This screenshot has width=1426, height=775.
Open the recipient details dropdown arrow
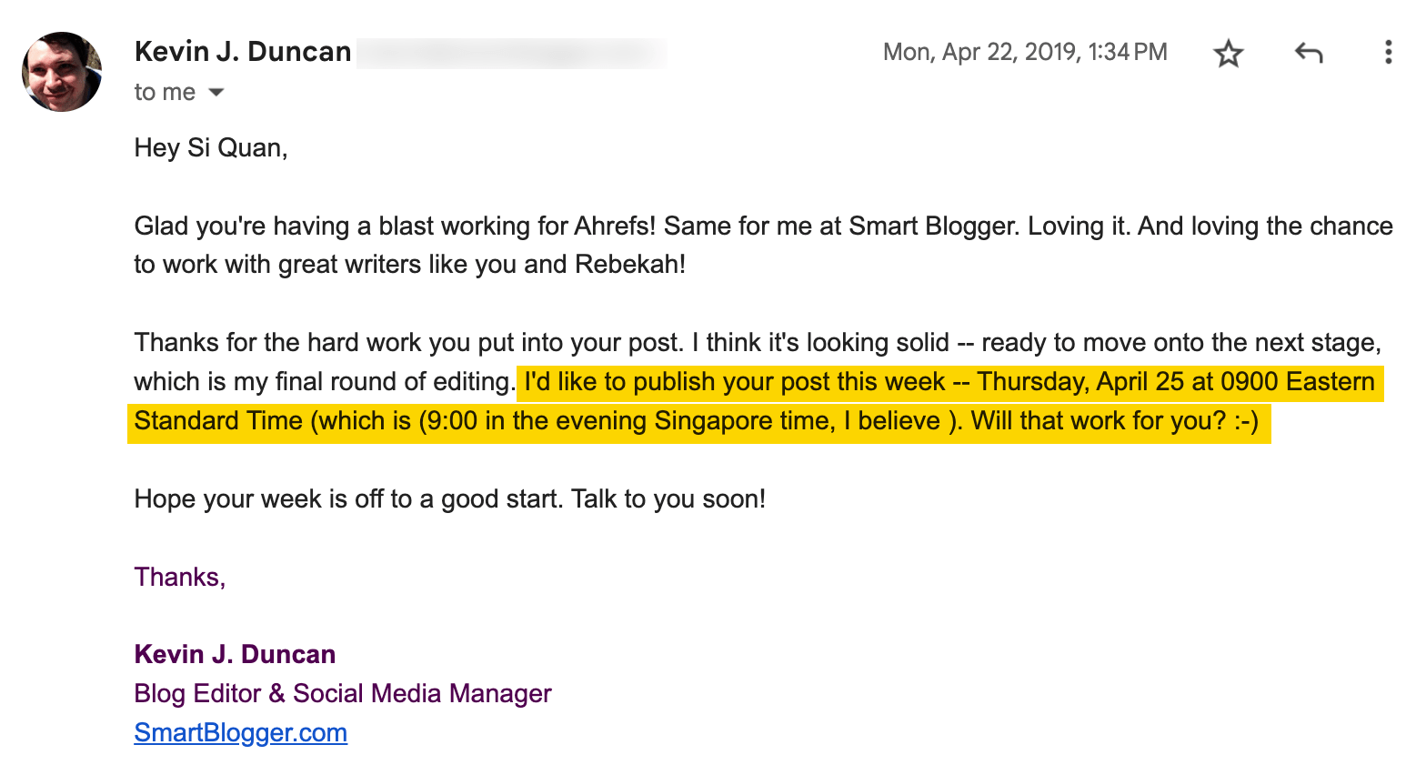[216, 92]
